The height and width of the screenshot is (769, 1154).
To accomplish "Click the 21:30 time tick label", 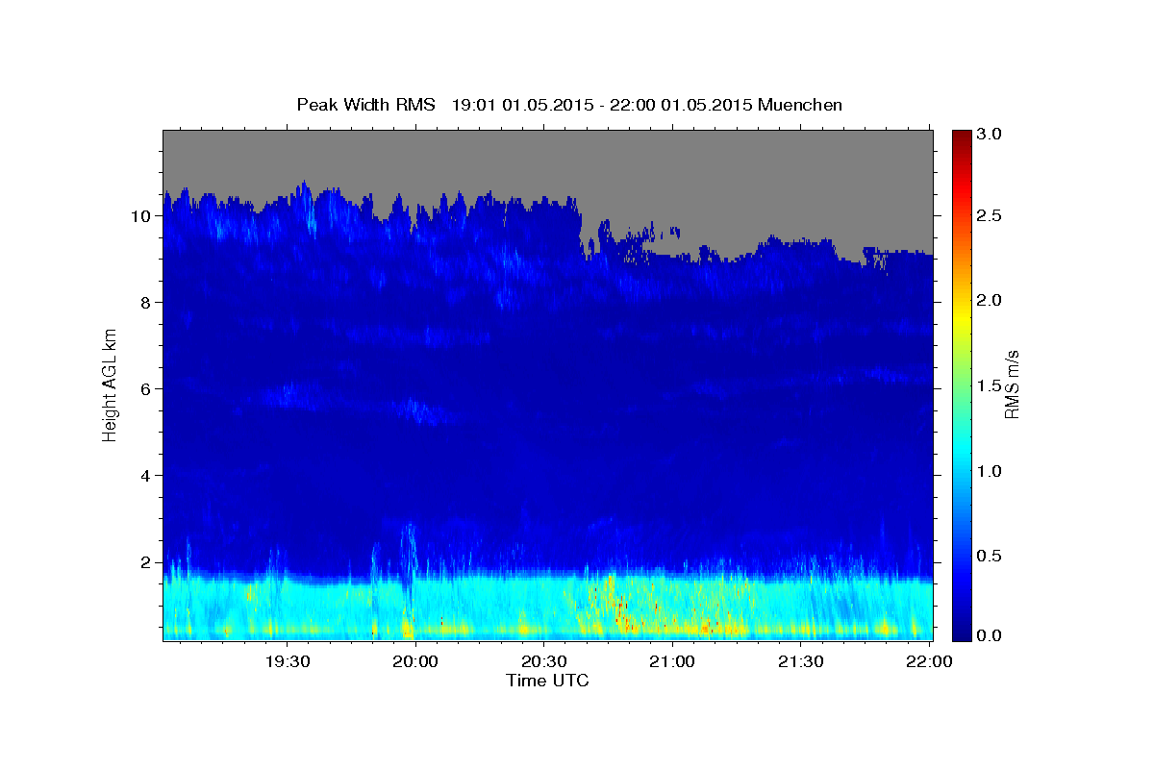I will click(x=799, y=662).
